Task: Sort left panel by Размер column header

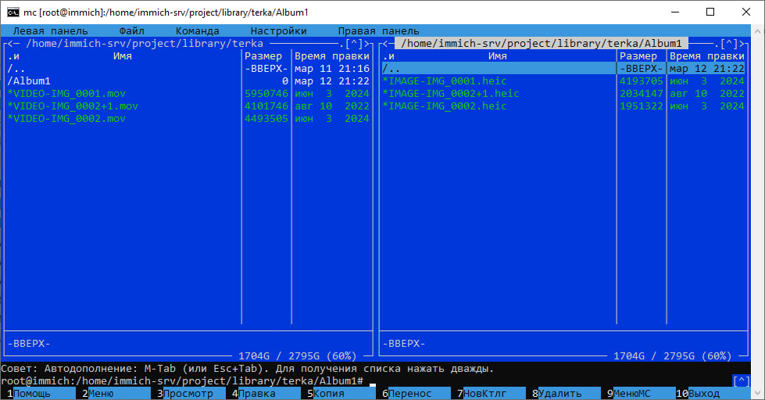Action: pyautogui.click(x=263, y=56)
